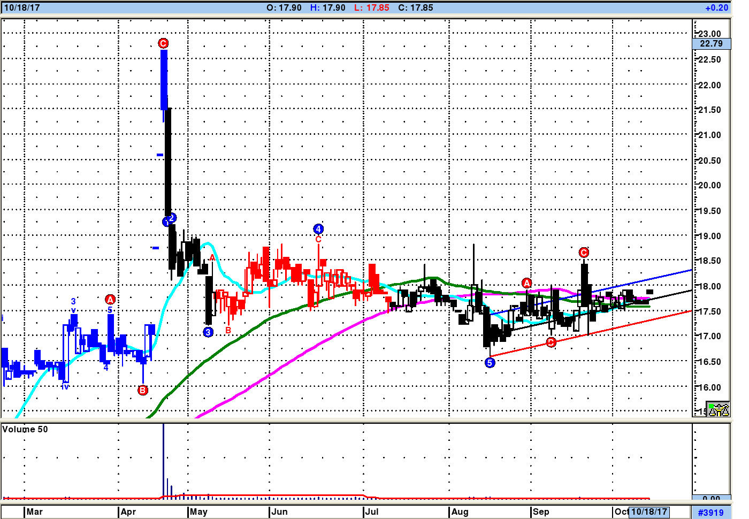The height and width of the screenshot is (519, 749).
Task: Click the Jul month label on time axis
Action: [372, 512]
